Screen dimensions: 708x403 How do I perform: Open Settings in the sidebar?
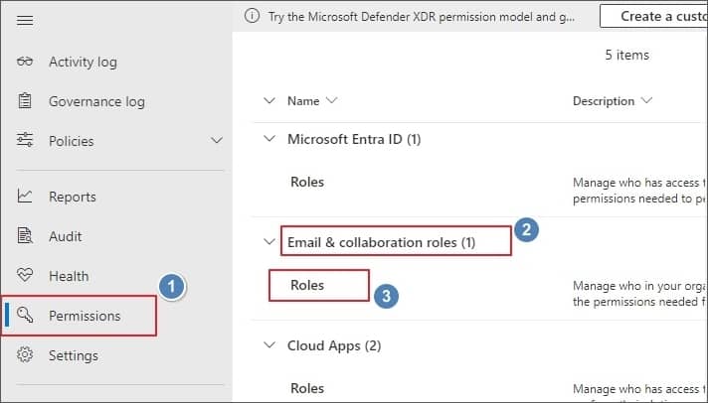pos(74,355)
